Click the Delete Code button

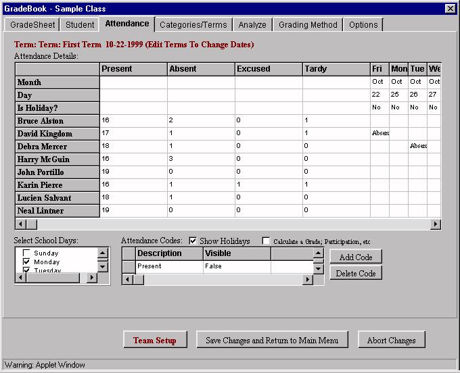tap(356, 273)
